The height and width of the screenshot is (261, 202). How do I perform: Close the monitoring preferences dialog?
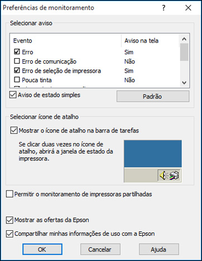pos(188,8)
